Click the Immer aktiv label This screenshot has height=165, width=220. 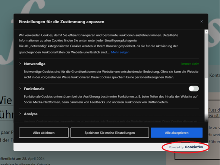click(190, 64)
